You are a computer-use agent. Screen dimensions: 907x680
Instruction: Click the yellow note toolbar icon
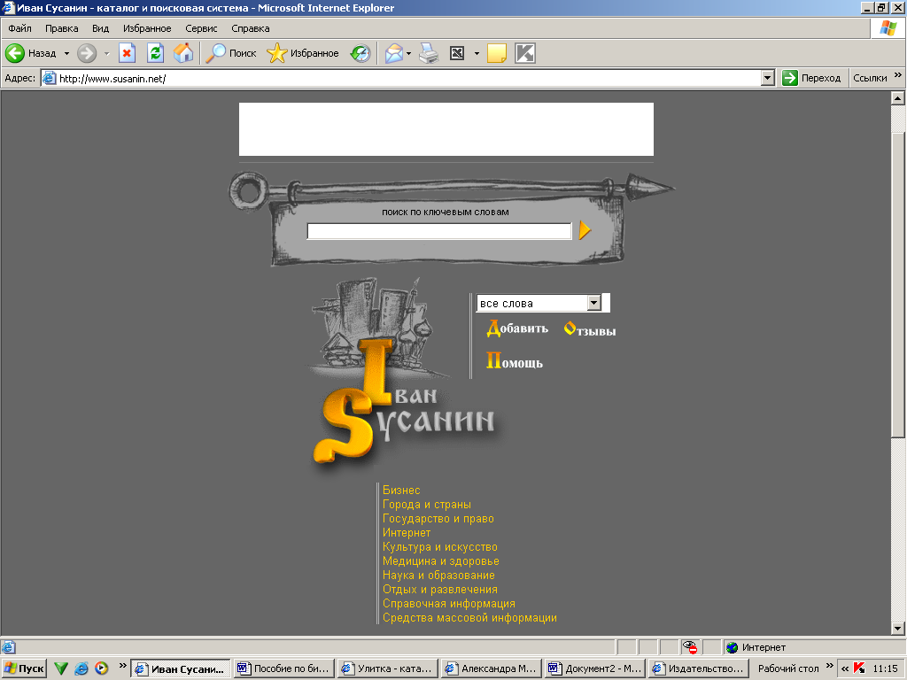tap(497, 53)
